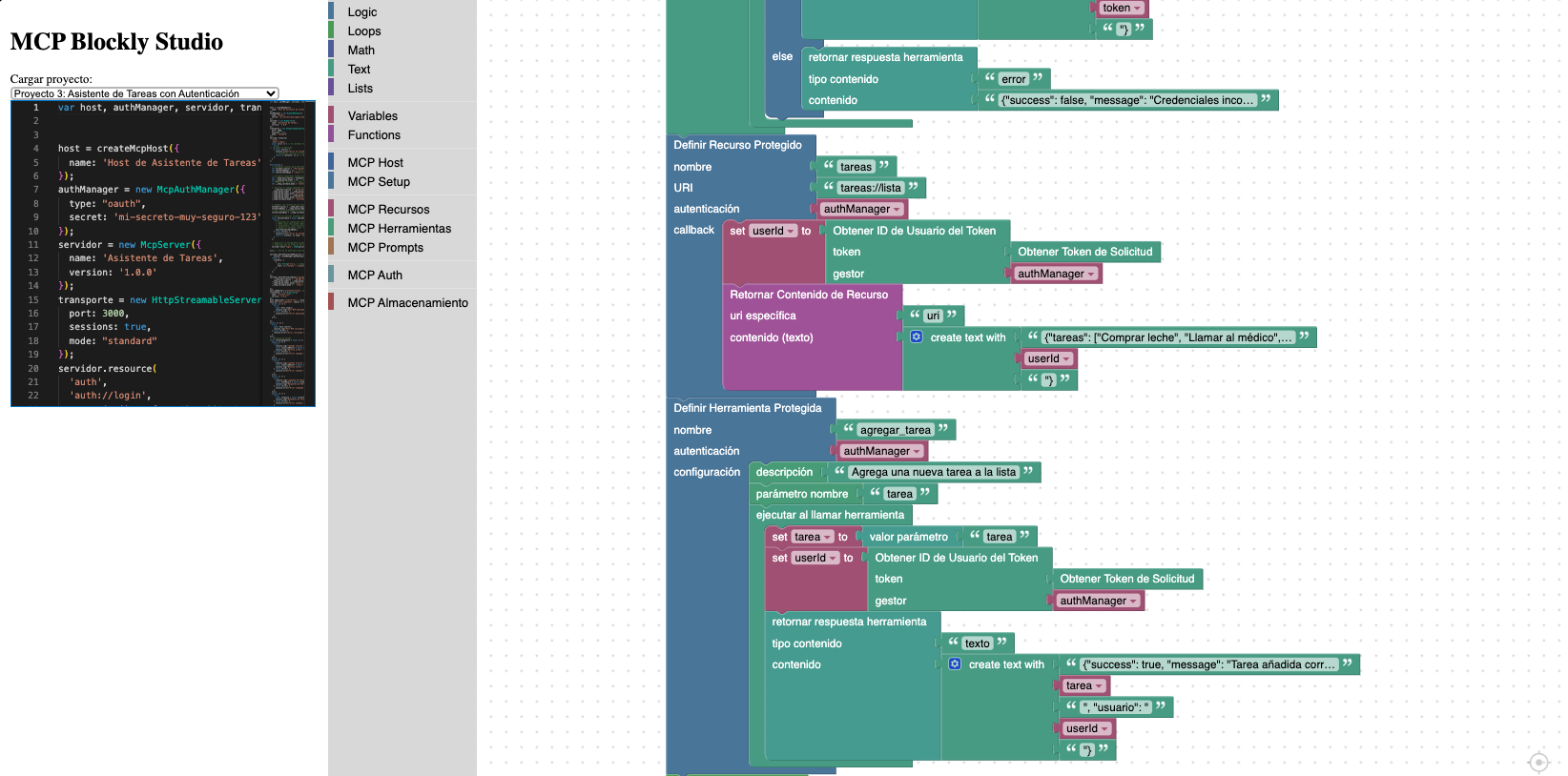Screen dimensions: 1568x776
Task: Open the MCP Host category
Action: click(x=402, y=162)
